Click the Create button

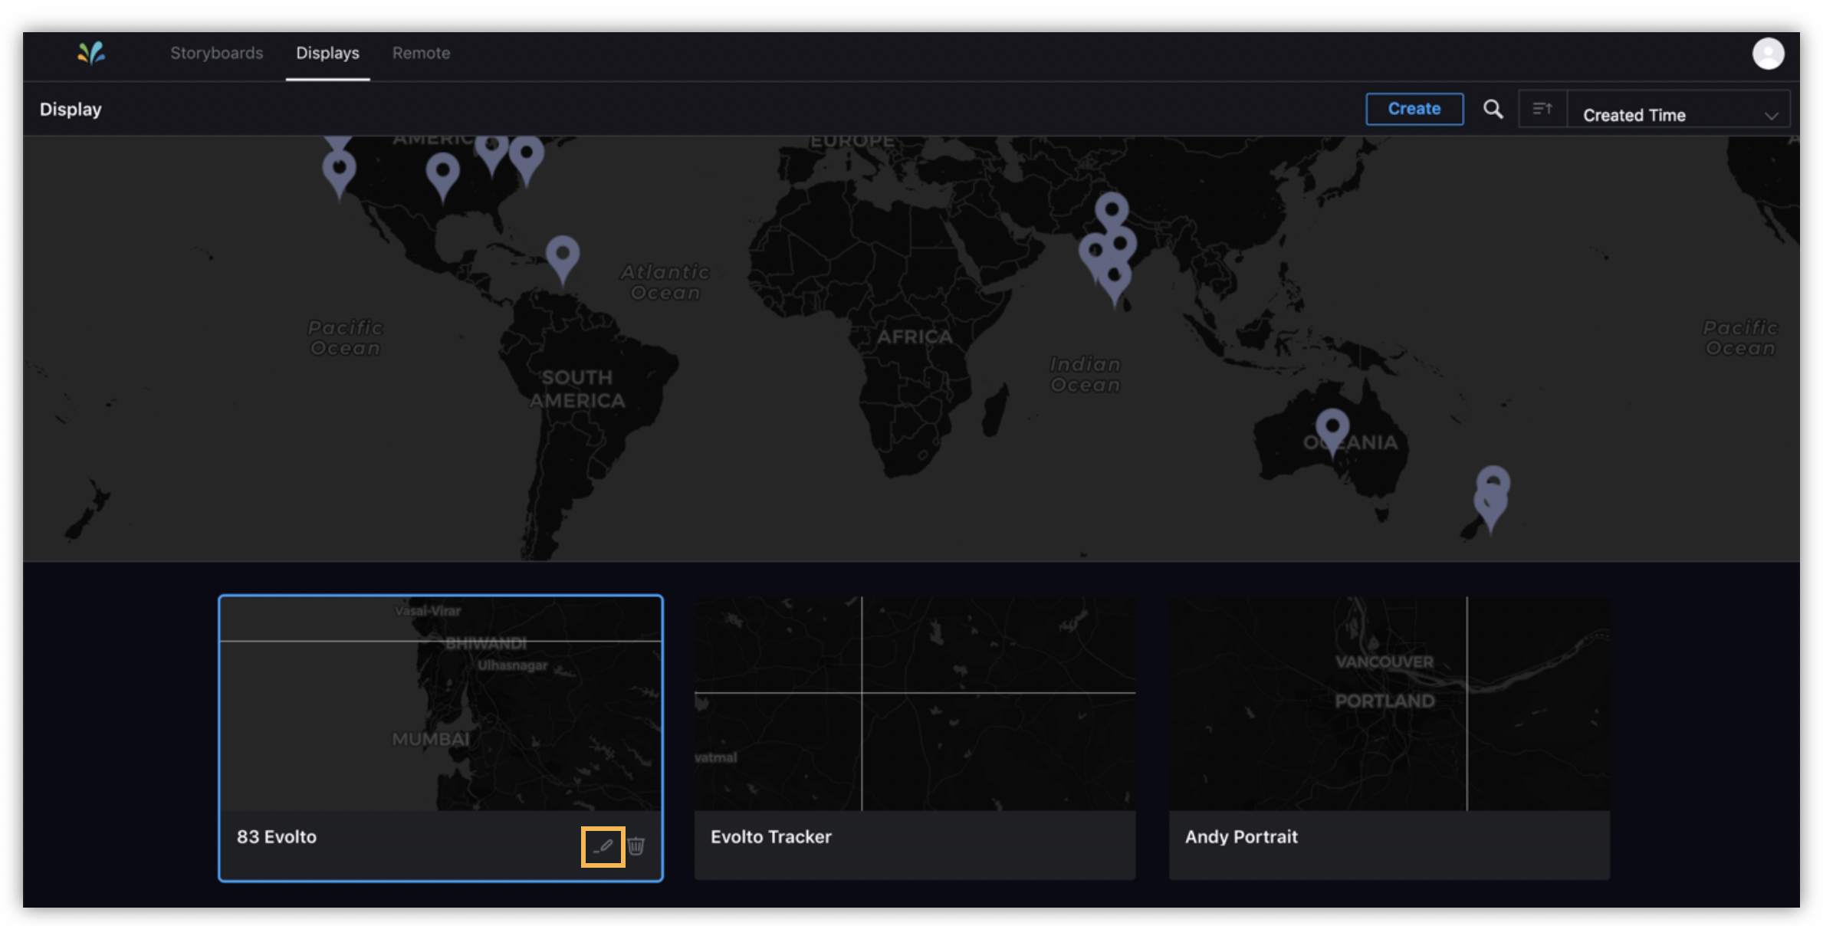click(x=1414, y=108)
